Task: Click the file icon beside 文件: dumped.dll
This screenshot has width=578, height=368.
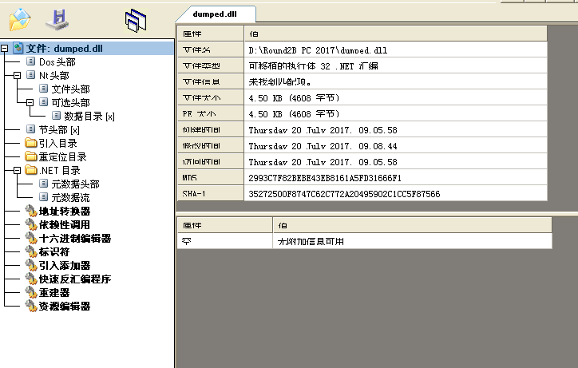Action: click(x=18, y=48)
